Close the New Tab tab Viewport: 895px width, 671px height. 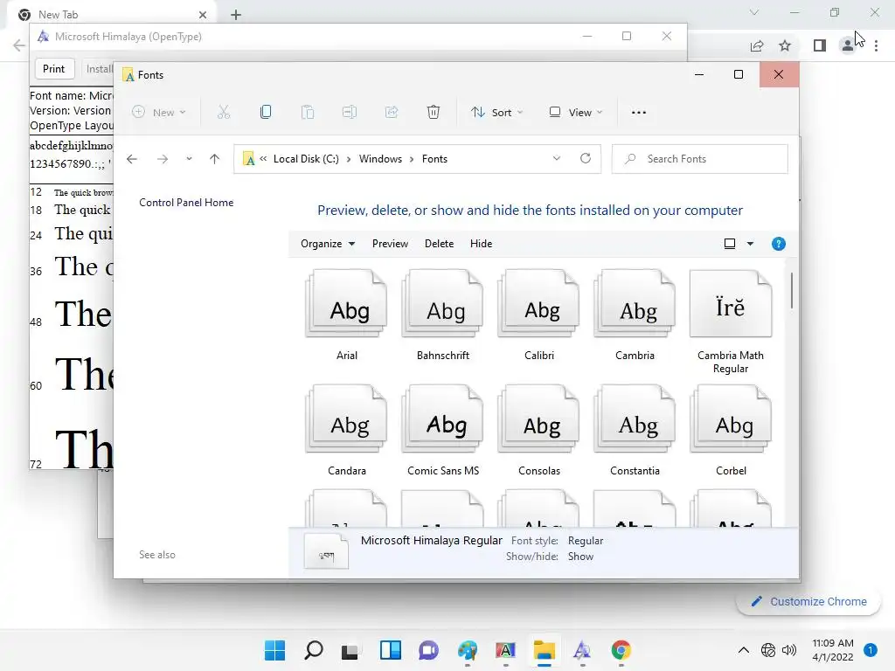(x=203, y=15)
